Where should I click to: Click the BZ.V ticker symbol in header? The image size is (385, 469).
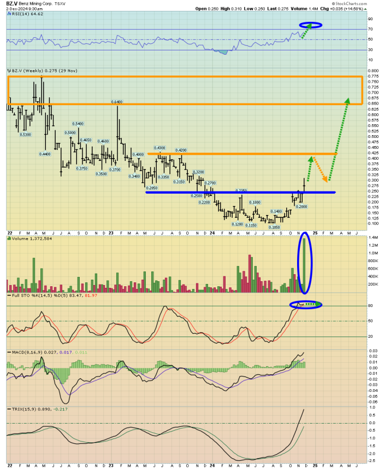click(11, 4)
